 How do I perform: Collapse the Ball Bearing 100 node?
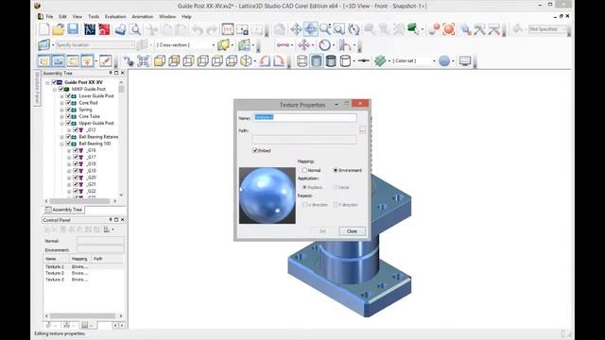(61, 144)
